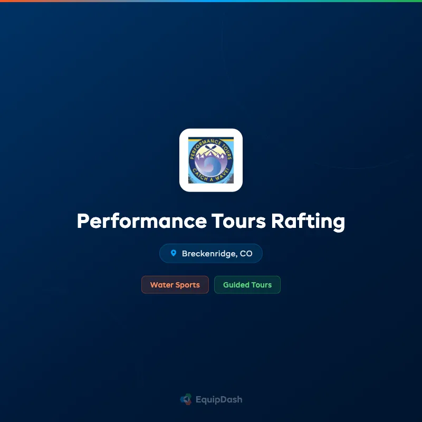Toggle the Guided Tours category tag
The width and height of the screenshot is (422, 422).
(x=247, y=285)
